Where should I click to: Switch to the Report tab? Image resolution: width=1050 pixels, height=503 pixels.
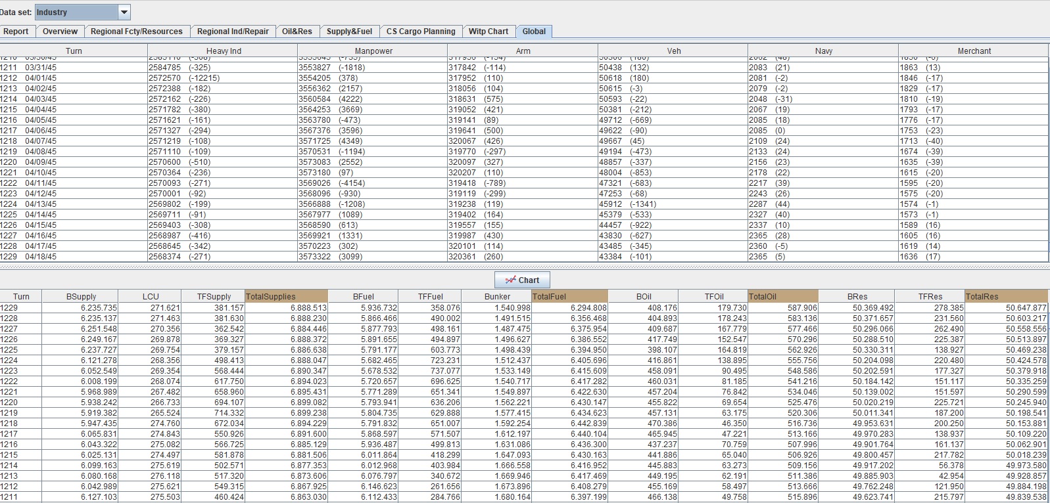tap(16, 32)
